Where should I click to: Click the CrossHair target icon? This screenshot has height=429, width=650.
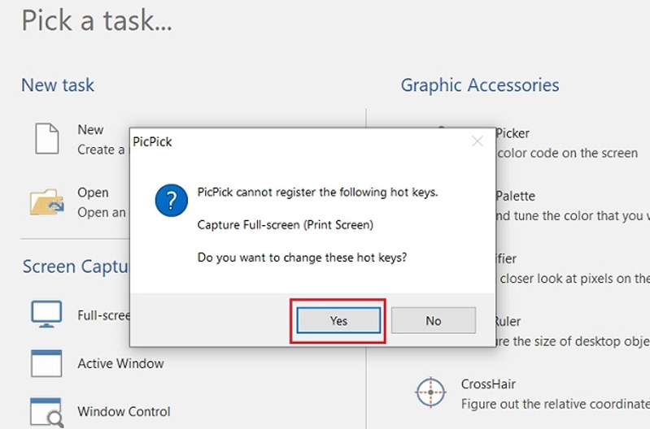[430, 392]
